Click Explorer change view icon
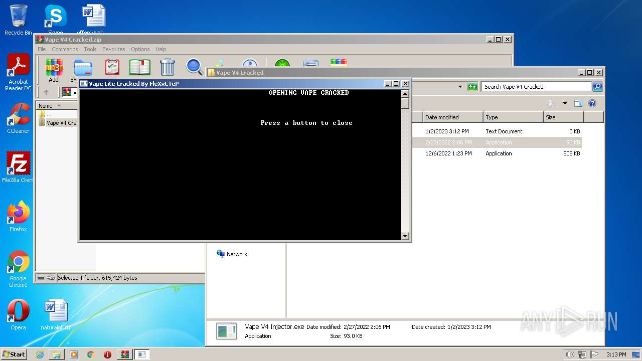Screen dimensions: 642x361 (x=553, y=103)
